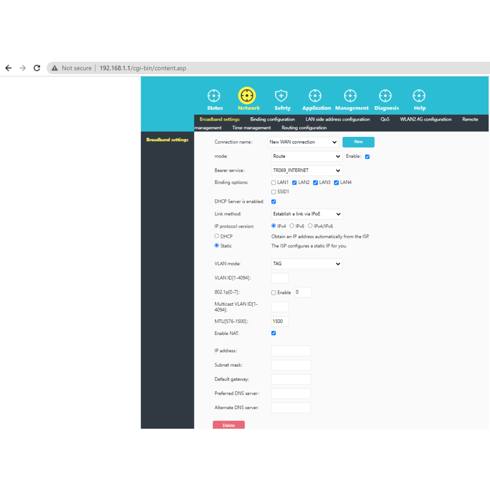Open the Safety shield icon
This screenshot has height=490, width=490.
coord(281,96)
